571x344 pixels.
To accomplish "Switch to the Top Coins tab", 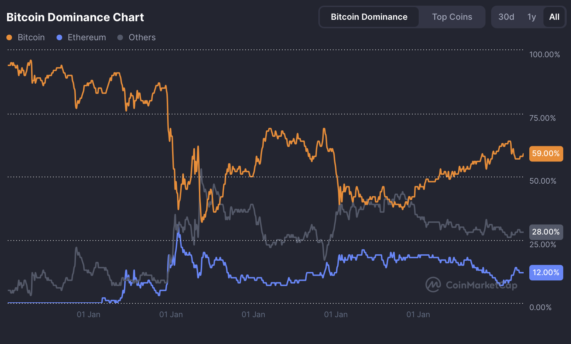I will [x=452, y=17].
